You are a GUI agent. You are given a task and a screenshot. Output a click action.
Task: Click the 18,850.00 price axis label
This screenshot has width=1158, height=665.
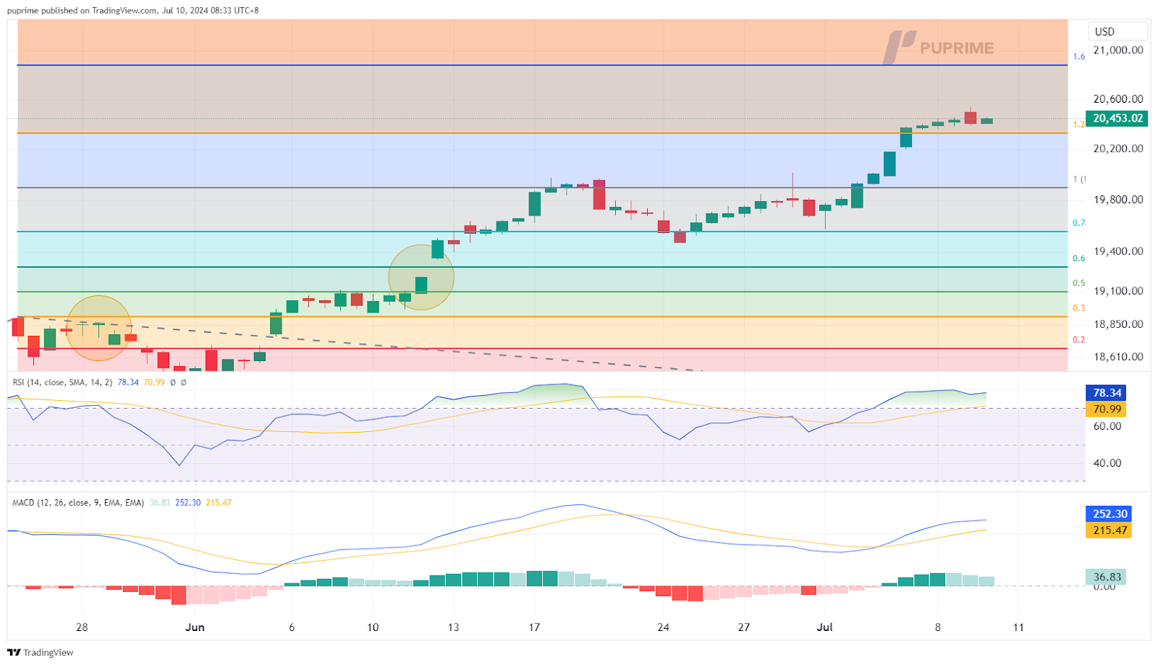[x=1118, y=323]
